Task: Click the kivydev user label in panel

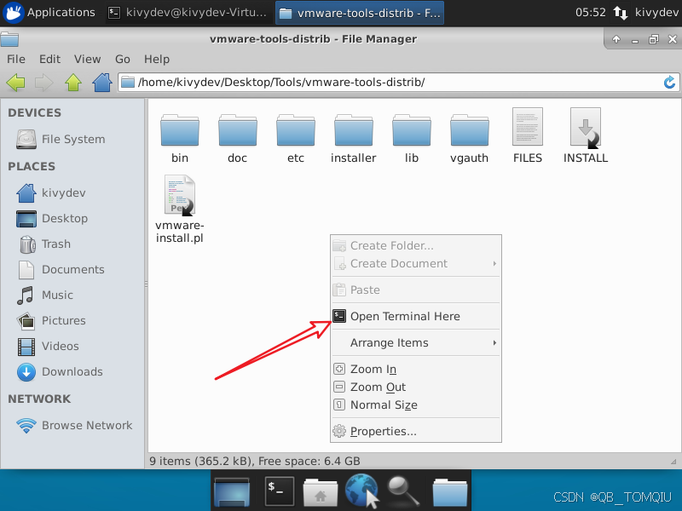Action: coord(656,13)
